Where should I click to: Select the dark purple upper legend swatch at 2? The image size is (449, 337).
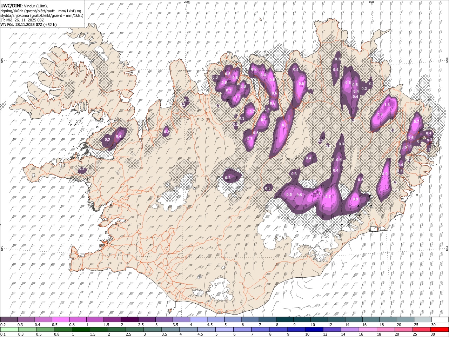tap(129, 320)
